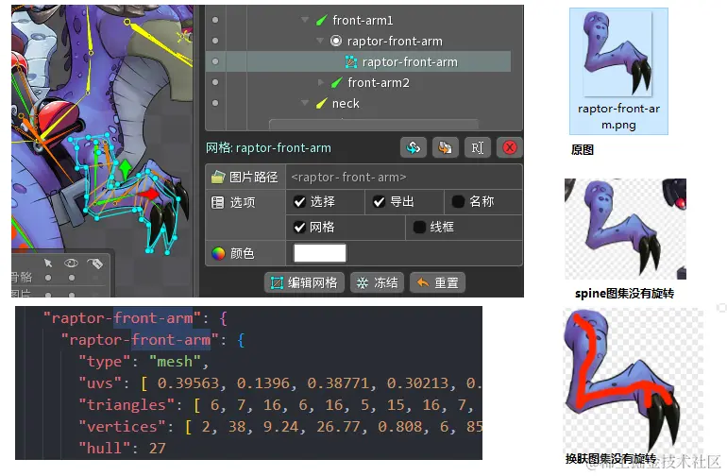Viewport: 727px width, 476px height.
Task: Select highlighted raptor-front-arm mesh row
Action: point(358,61)
